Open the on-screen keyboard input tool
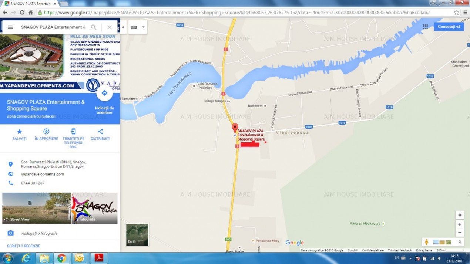The width and height of the screenshot is (470, 264). (x=134, y=27)
